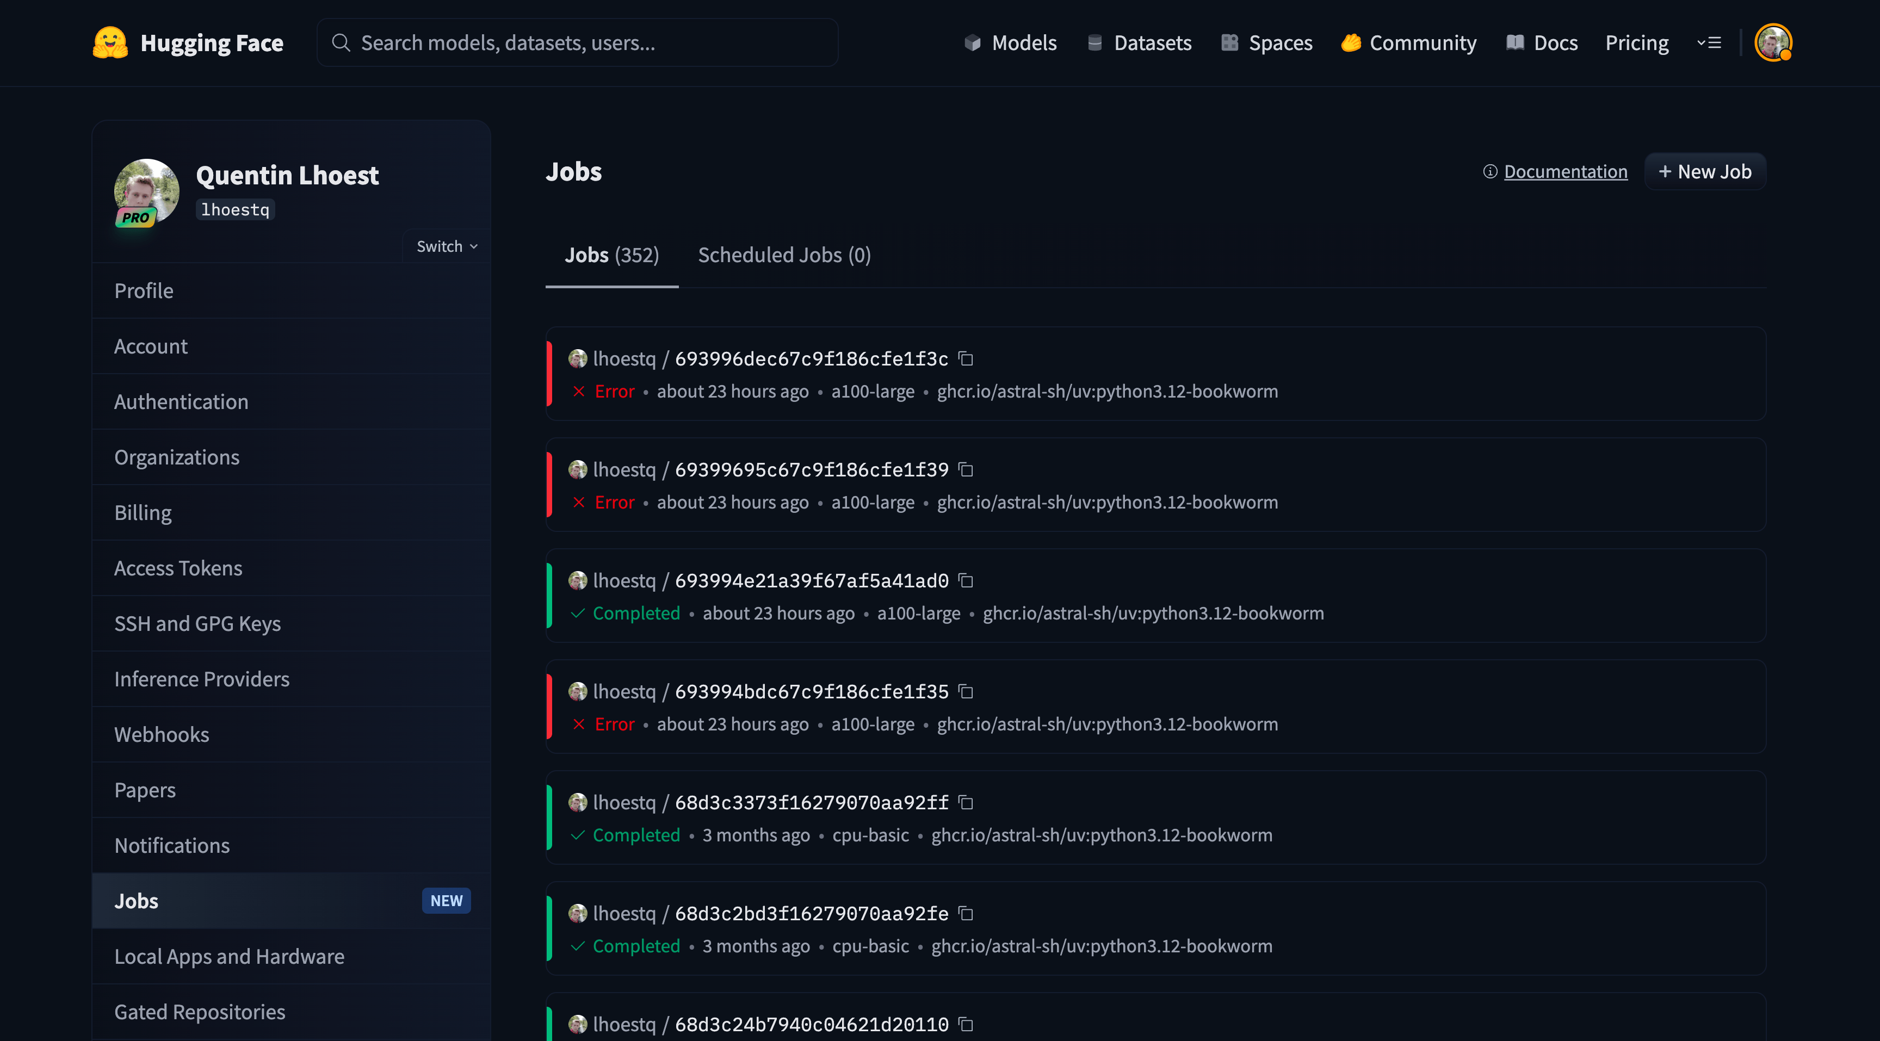Viewport: 1880px width, 1041px height.
Task: Select the Jobs (352) tab
Action: (x=611, y=255)
